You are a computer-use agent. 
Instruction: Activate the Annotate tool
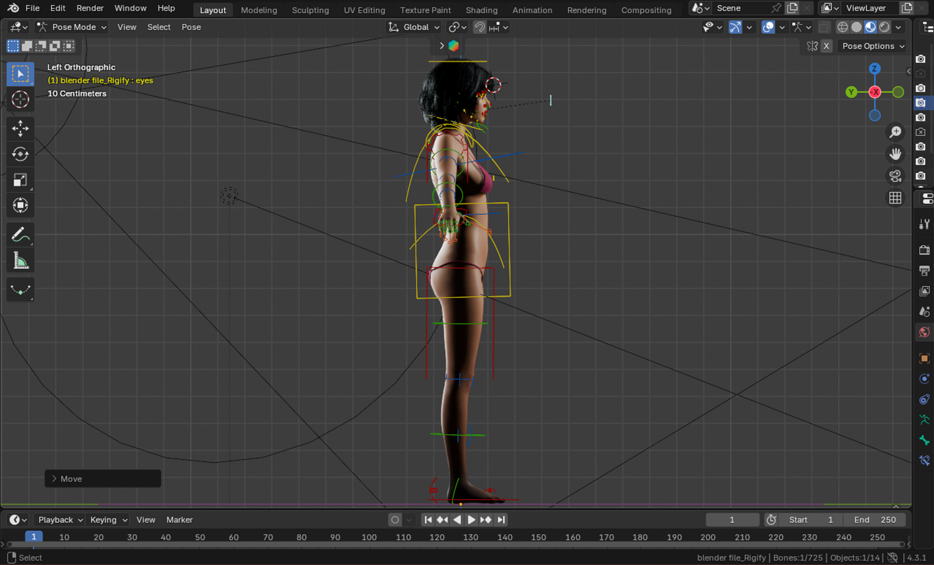click(20, 235)
